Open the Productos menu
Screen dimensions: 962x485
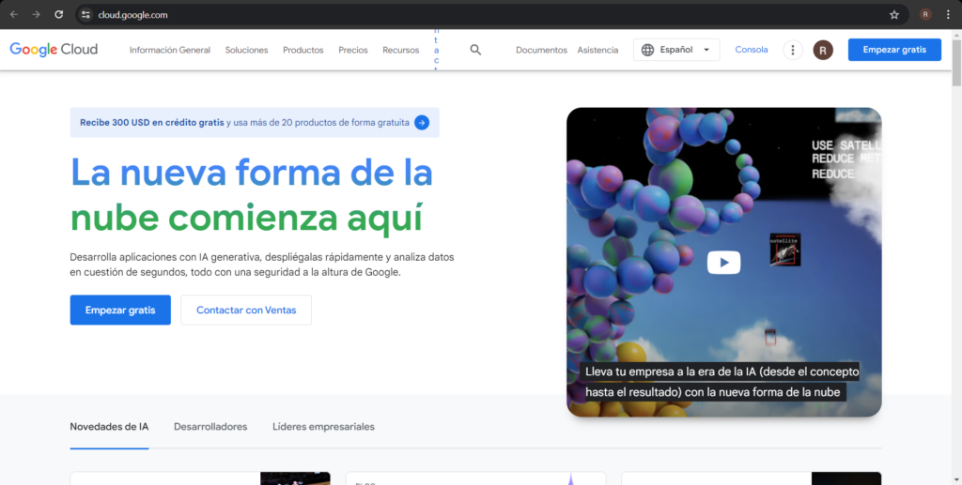[303, 51]
